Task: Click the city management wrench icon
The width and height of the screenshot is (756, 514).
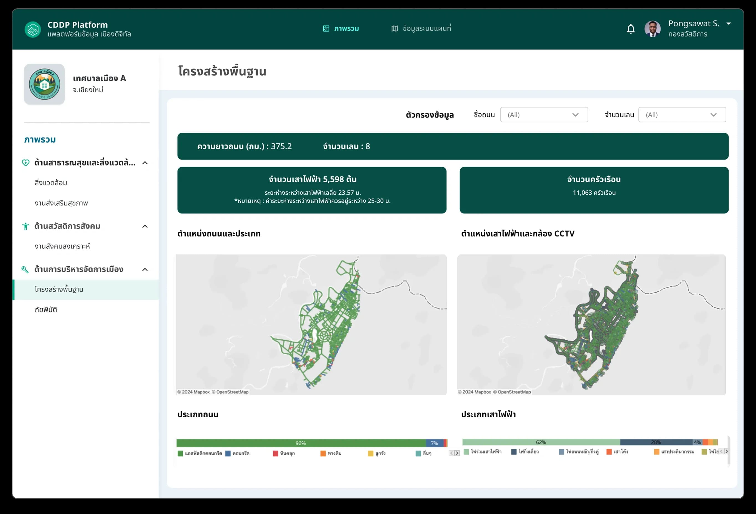Action: coord(25,269)
